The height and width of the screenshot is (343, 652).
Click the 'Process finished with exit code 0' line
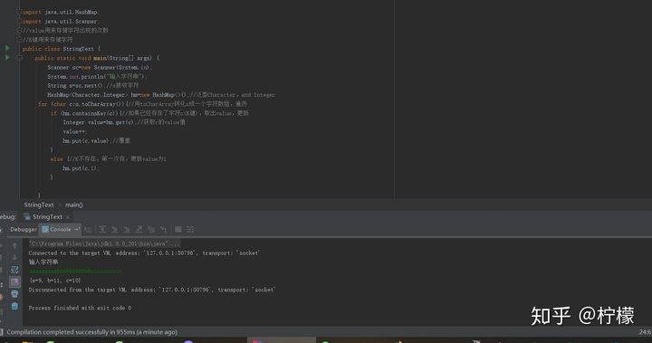[x=80, y=308]
